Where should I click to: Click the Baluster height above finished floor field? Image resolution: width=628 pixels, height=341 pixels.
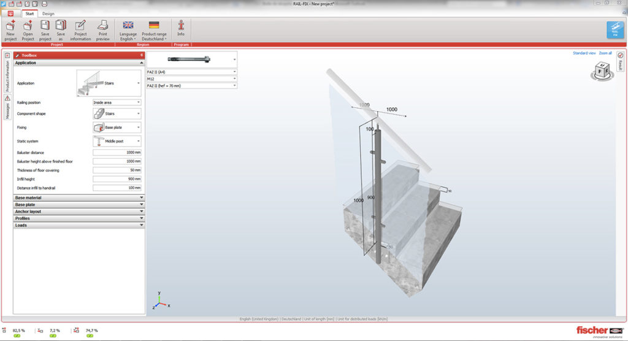pyautogui.click(x=117, y=161)
